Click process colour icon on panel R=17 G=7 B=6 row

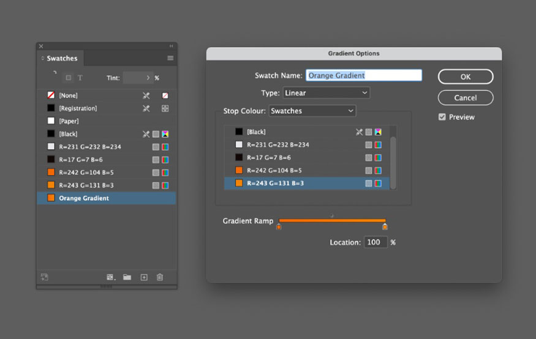coord(156,160)
